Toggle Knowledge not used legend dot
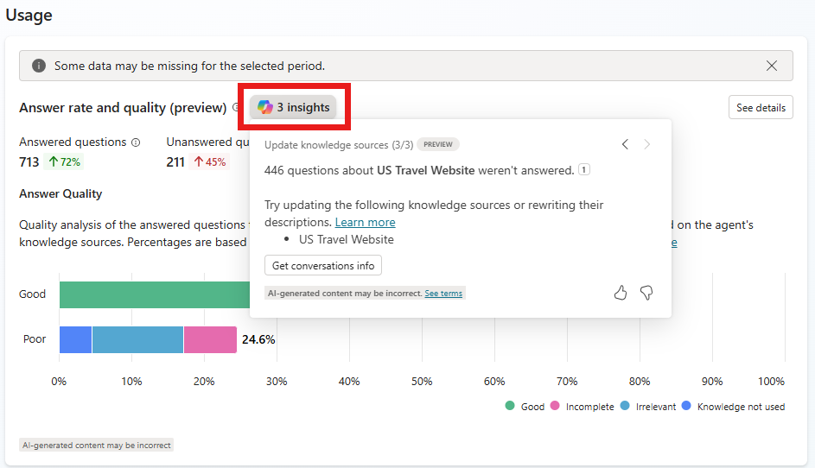815x468 pixels. pos(686,406)
